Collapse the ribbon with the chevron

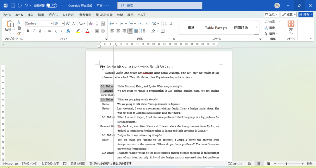[x=311, y=38]
